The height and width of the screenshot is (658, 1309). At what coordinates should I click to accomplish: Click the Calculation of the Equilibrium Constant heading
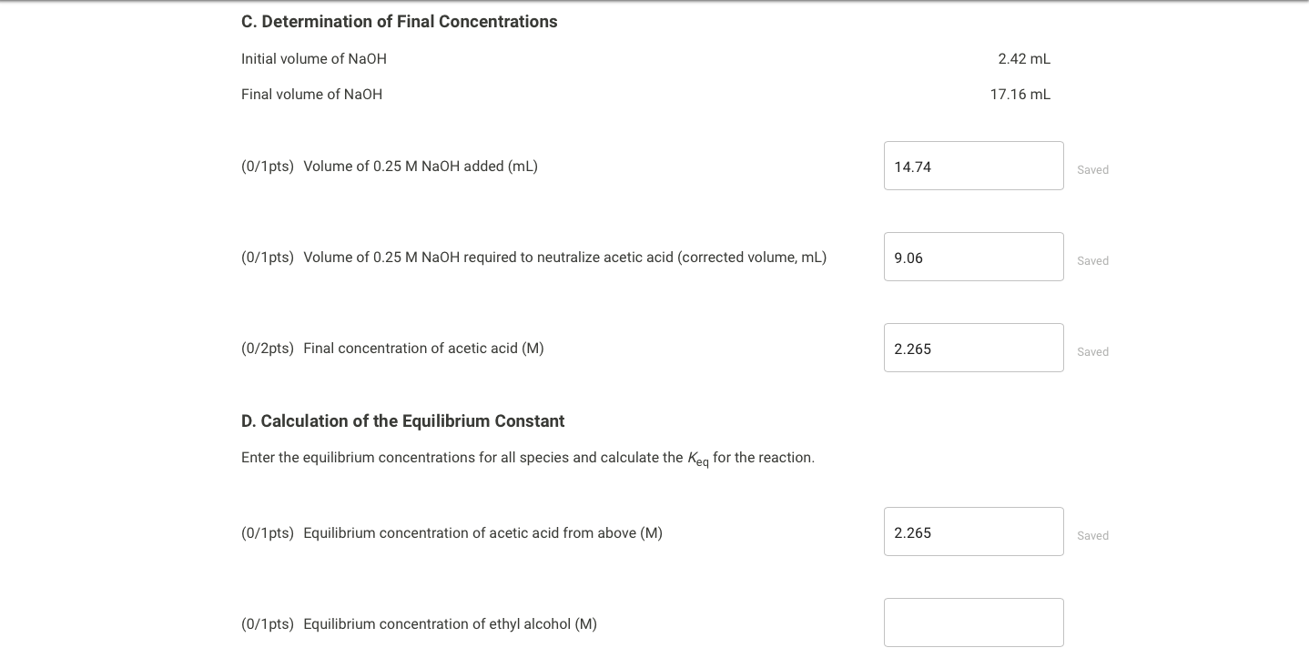tap(402, 420)
